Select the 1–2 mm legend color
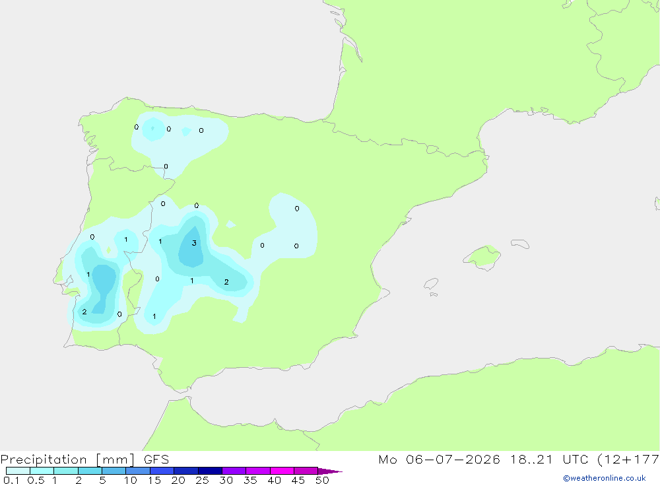The height and width of the screenshot is (484, 660). coord(66,471)
